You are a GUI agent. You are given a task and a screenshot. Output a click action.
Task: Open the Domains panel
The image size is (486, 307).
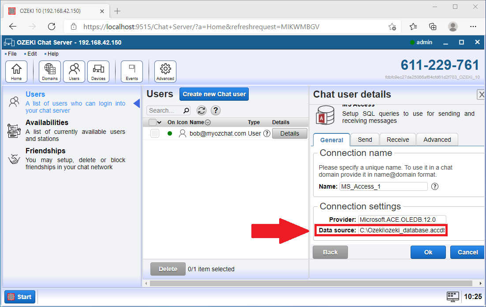point(49,71)
